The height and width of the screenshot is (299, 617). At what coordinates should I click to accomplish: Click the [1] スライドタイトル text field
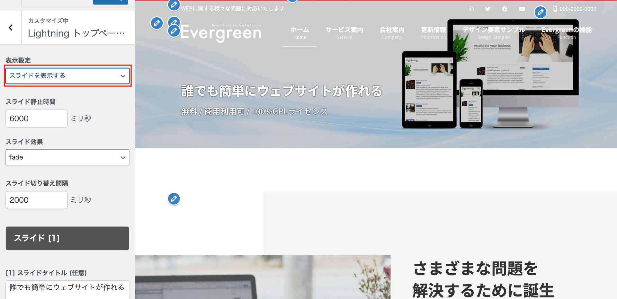pyautogui.click(x=67, y=287)
